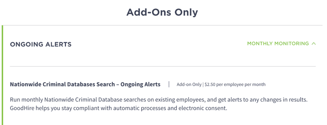Collapse section using the green chevron arrow
Viewport: 327px width, 125px height.
[314, 44]
